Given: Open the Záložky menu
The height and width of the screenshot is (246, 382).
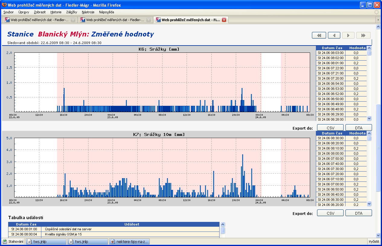Looking at the screenshot, I should click(x=72, y=12).
